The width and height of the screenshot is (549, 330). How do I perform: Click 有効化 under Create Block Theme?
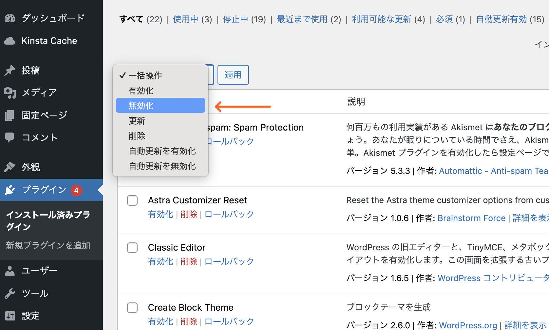coord(161,321)
